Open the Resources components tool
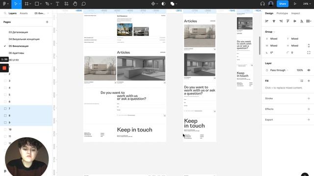The image size is (314, 176). tap(67, 4)
